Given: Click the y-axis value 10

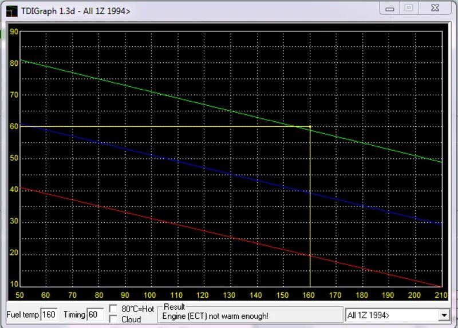Looking at the screenshot, I should (14, 284).
